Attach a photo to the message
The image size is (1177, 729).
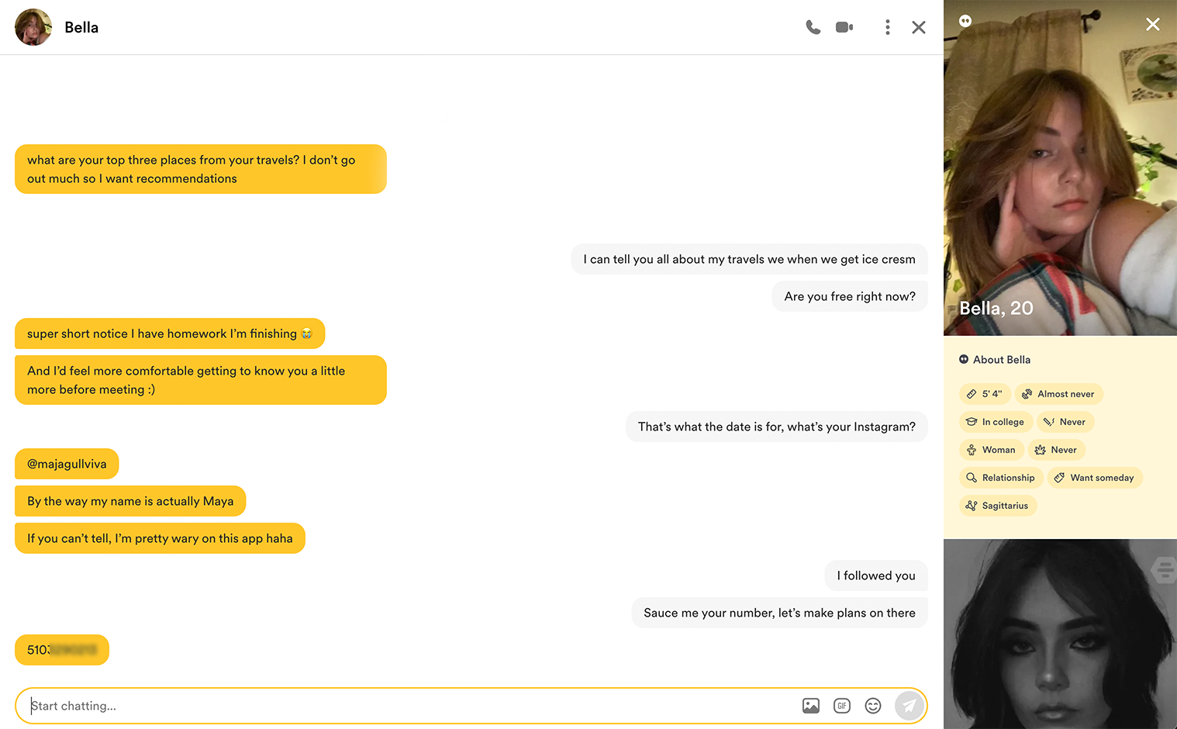click(x=811, y=706)
